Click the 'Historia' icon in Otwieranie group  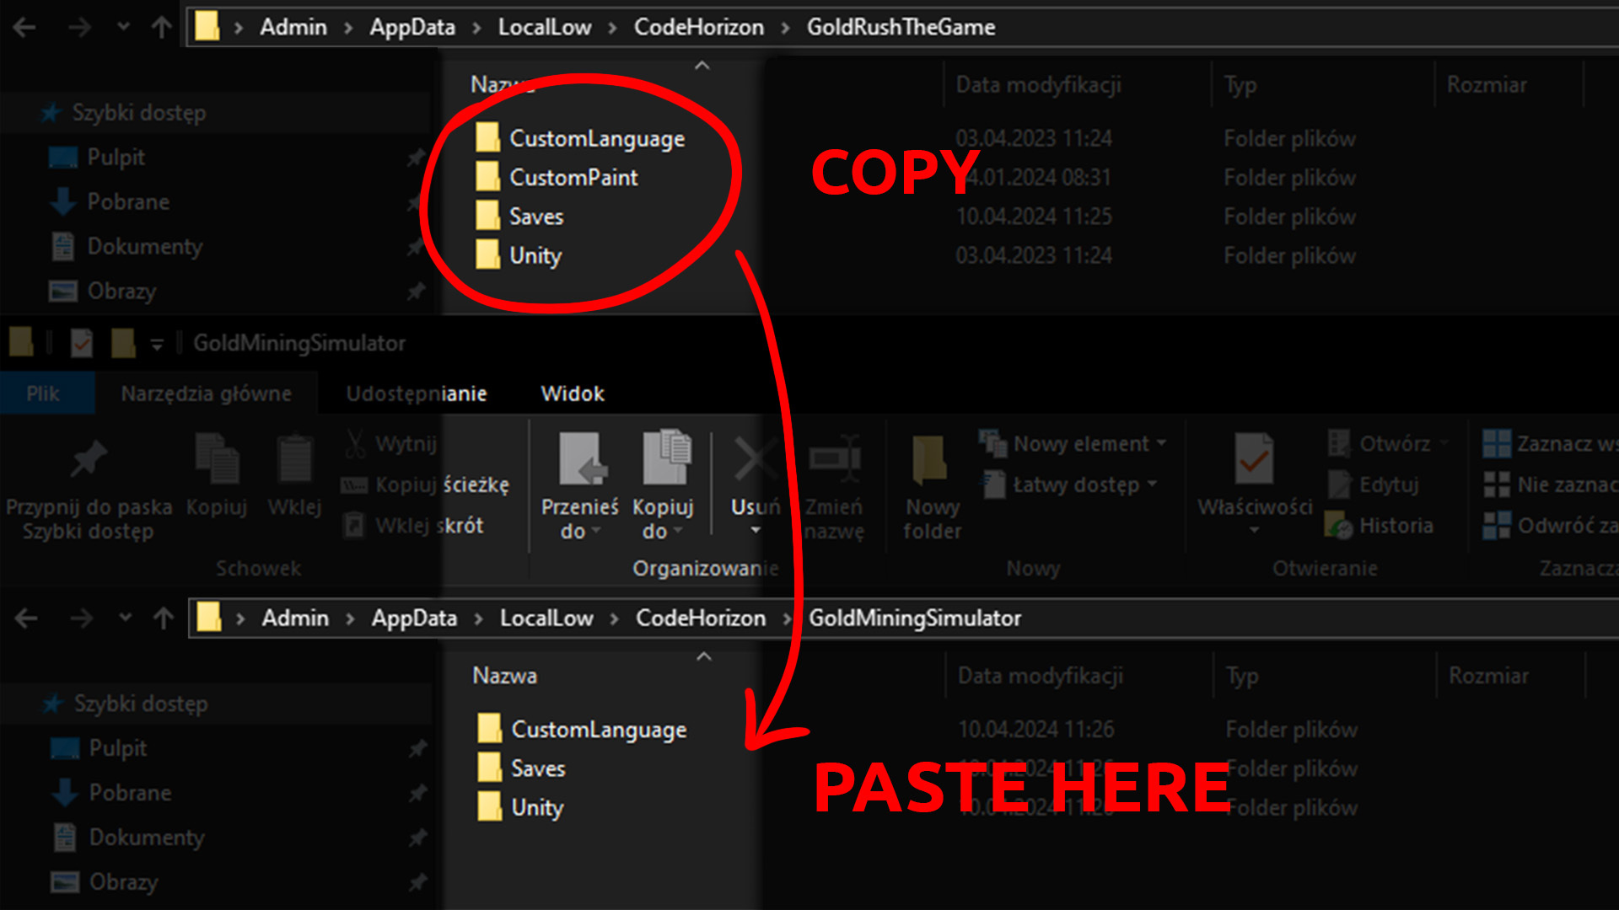[x=1339, y=526]
